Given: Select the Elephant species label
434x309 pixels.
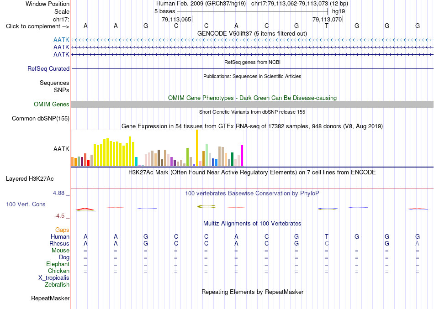Looking at the screenshot, I should click(58, 264).
